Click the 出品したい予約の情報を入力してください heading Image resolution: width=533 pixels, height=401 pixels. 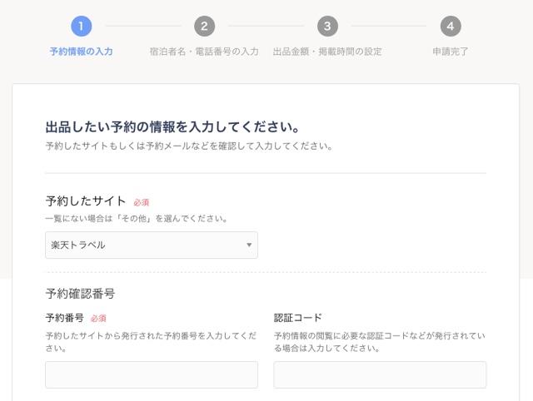coord(172,127)
